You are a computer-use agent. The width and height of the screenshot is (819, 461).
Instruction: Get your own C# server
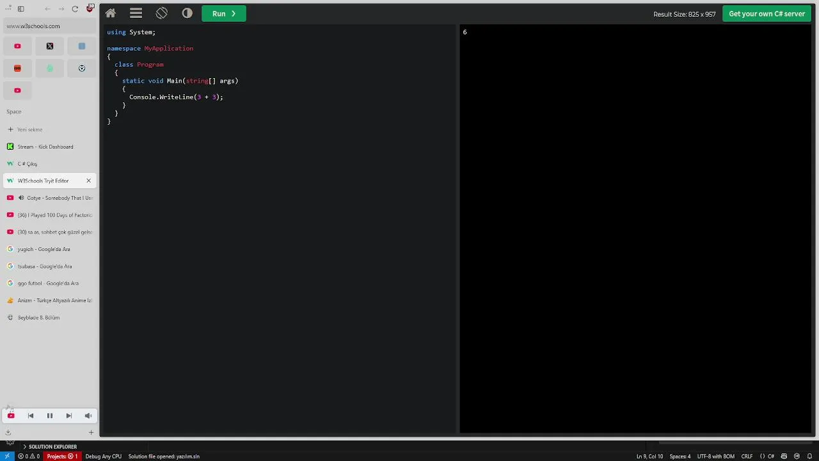pyautogui.click(x=767, y=13)
